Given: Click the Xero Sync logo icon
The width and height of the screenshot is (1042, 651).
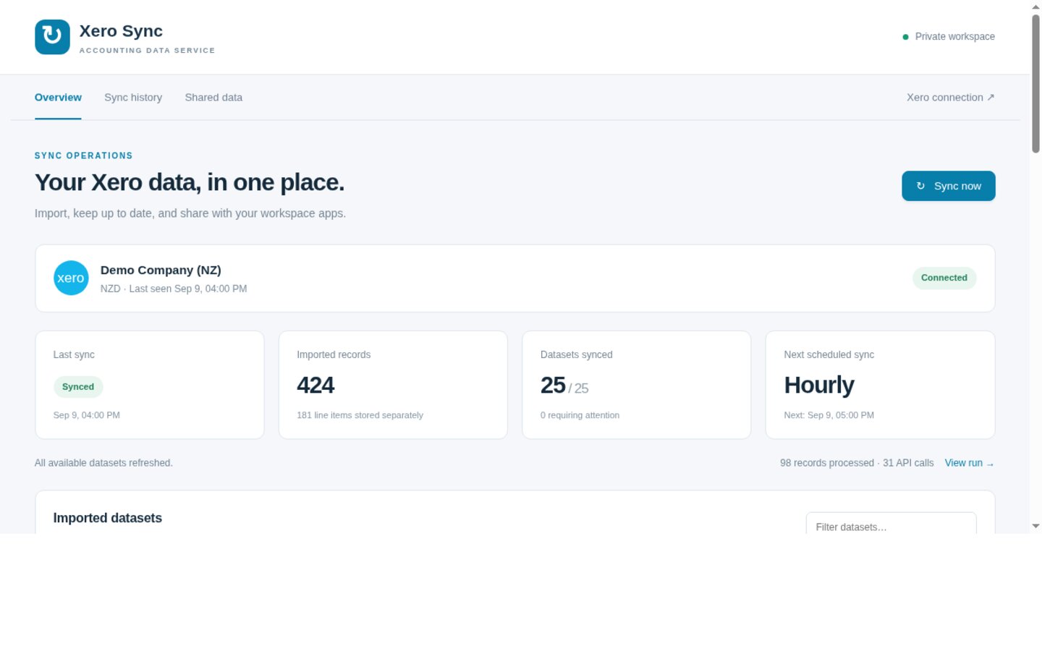Looking at the screenshot, I should (52, 37).
